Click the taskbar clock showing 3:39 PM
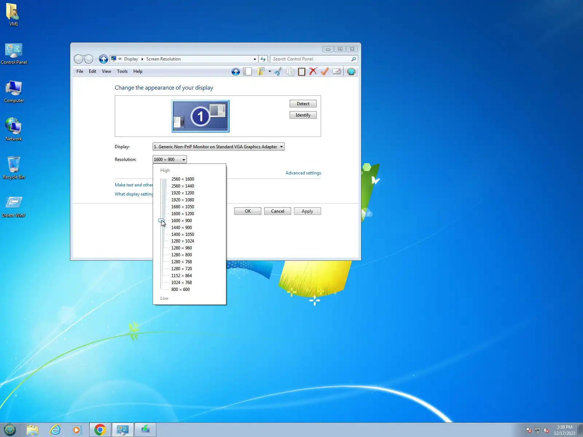Screen dimensions: 583x437 coord(564,430)
